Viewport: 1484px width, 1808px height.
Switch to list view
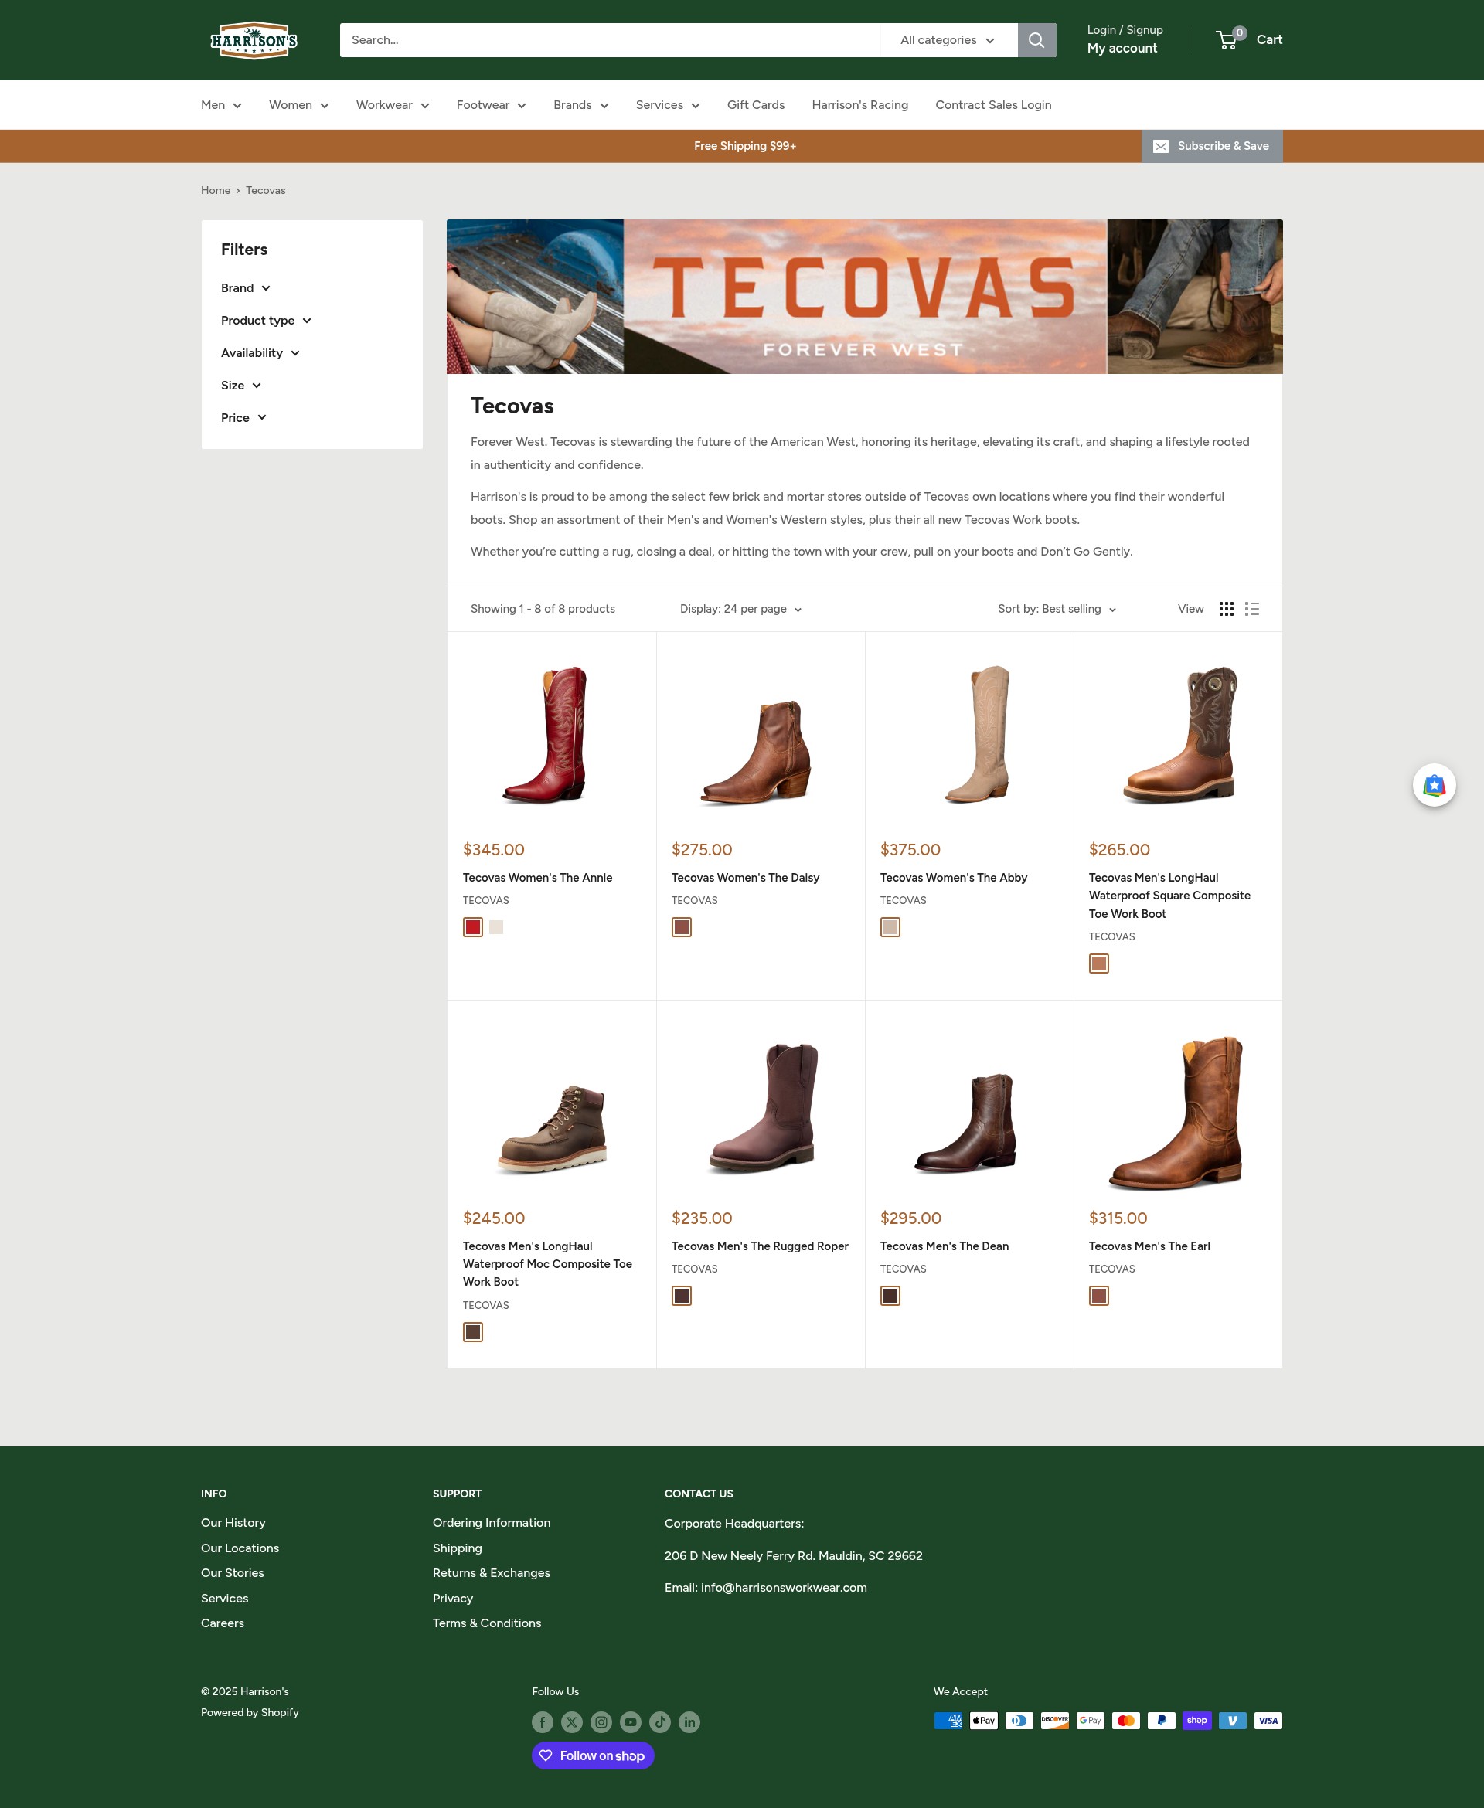click(1251, 608)
